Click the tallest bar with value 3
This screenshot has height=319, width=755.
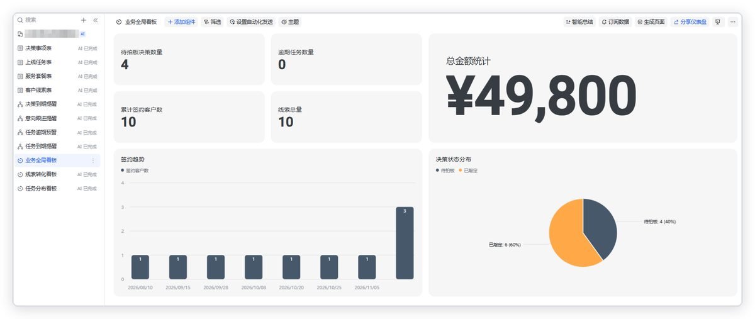[405, 243]
